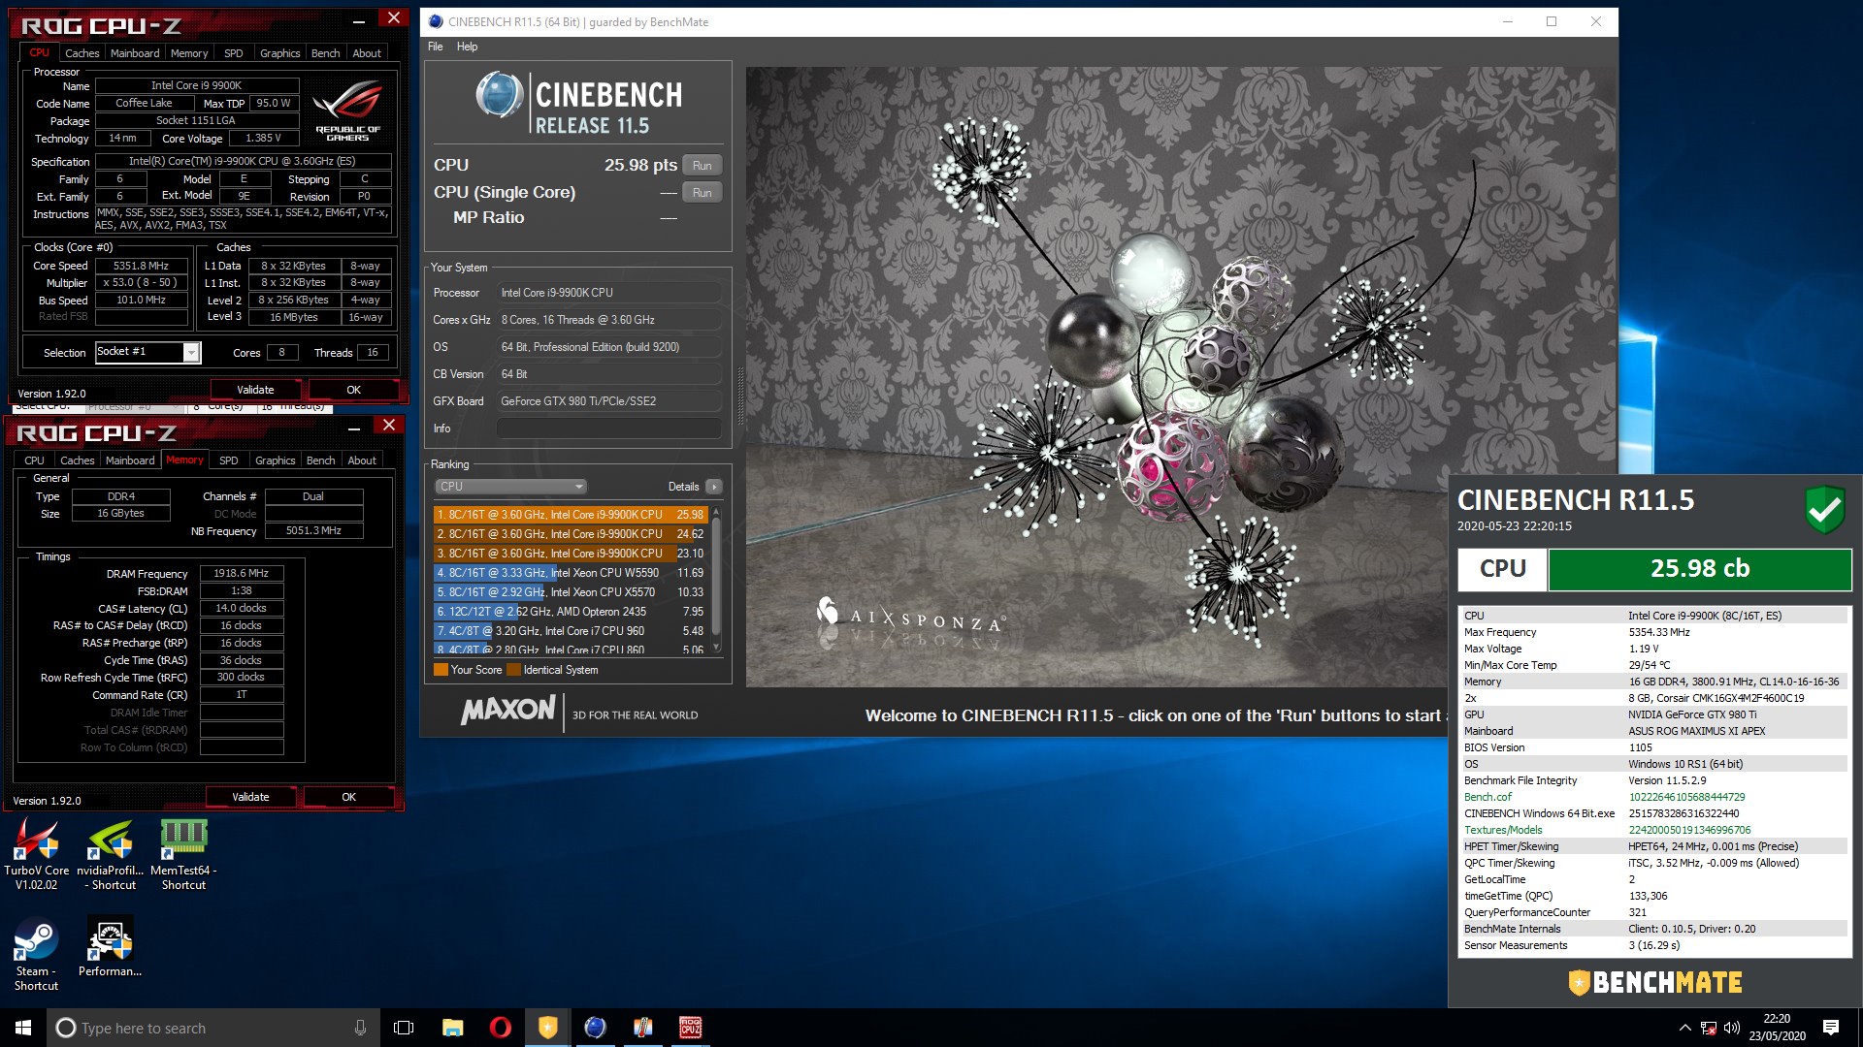Open Performance desktop shortcut icon
The height and width of the screenshot is (1047, 1863).
pyautogui.click(x=110, y=948)
